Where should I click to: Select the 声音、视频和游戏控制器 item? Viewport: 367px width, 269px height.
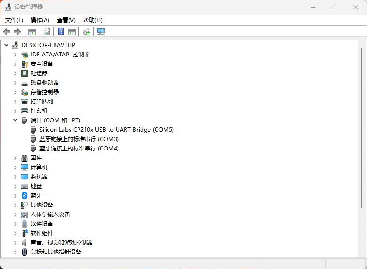(x=61, y=242)
